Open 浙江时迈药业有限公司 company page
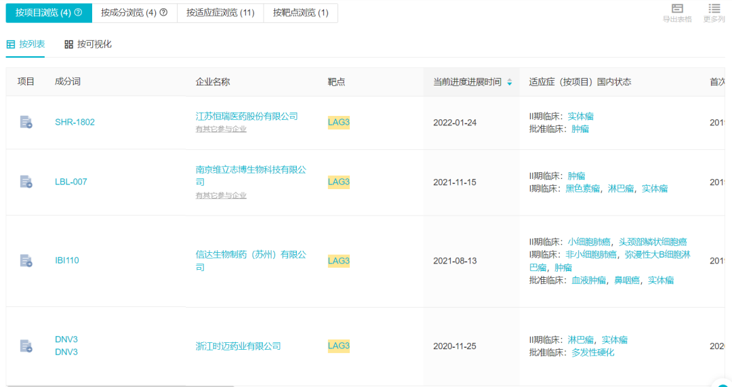The height and width of the screenshot is (387, 732). (238, 346)
